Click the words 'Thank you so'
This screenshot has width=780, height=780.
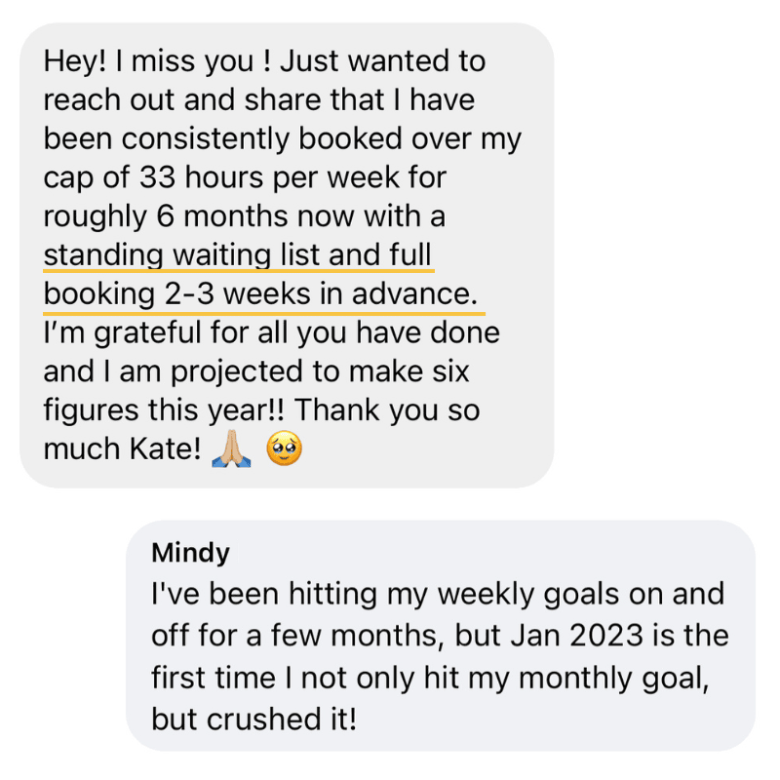(x=387, y=410)
